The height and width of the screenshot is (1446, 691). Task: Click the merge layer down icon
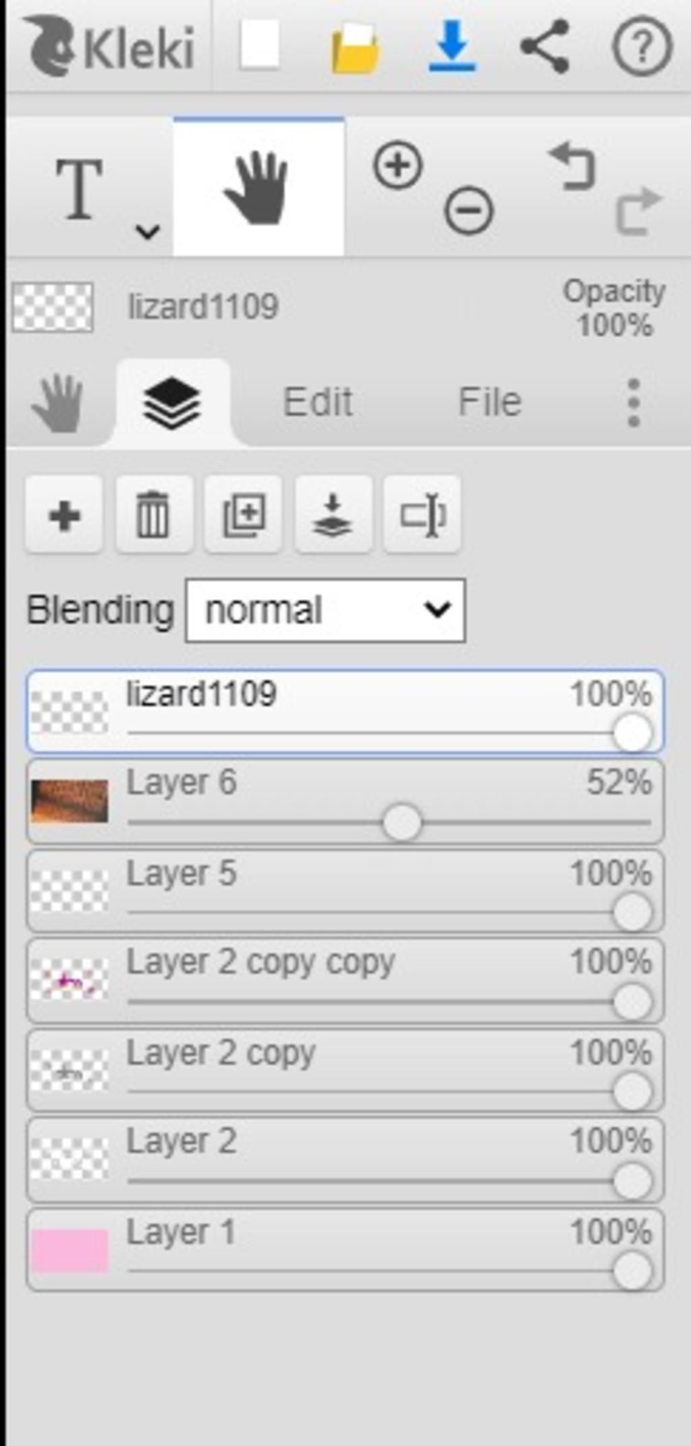(333, 515)
